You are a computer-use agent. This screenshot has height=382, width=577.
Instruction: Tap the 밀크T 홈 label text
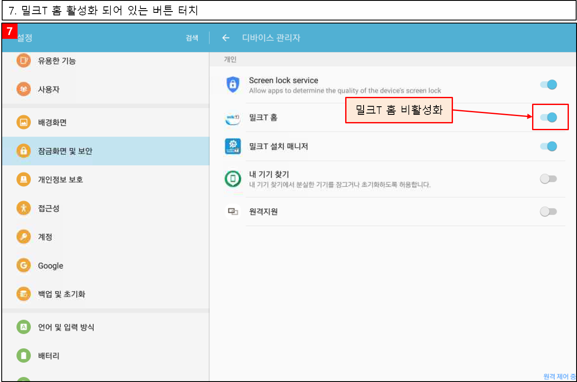tap(263, 117)
